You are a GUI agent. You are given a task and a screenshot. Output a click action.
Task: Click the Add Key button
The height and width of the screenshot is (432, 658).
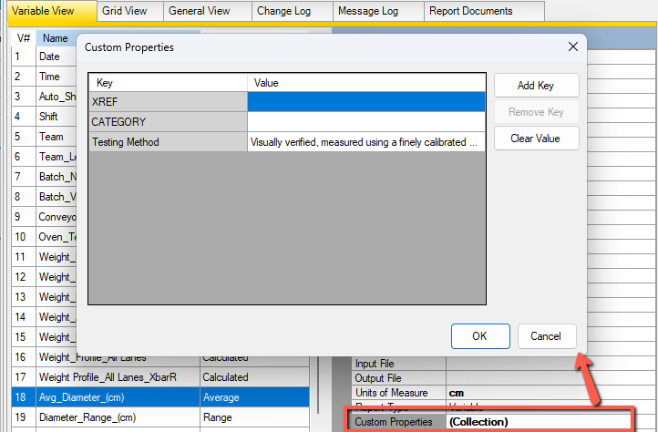[x=536, y=86]
